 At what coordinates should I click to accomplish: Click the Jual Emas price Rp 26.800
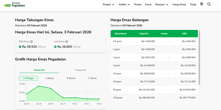65,47
